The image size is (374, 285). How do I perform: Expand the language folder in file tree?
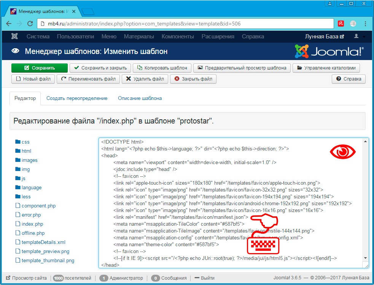click(31, 188)
